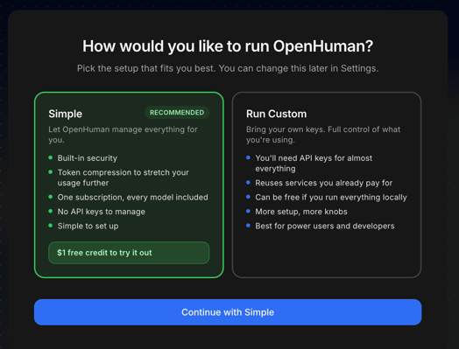Click 'No API keys to manage' text
Screen dimensions: 459x349
coord(102,212)
